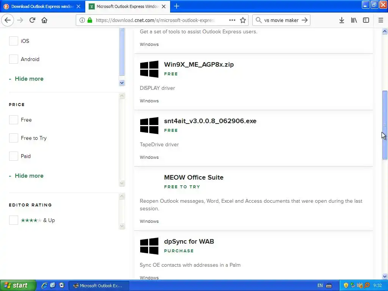
Task: Click FREE TO TRY under MEOW Office Suite
Action: pyautogui.click(x=182, y=187)
